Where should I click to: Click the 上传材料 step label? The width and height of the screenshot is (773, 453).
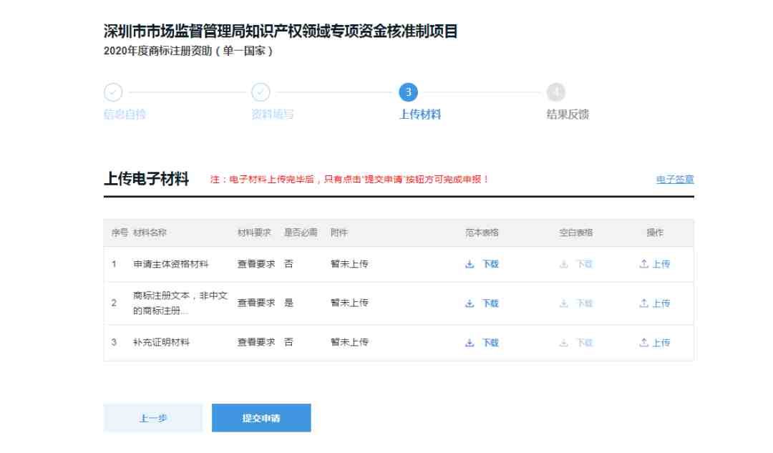[420, 115]
